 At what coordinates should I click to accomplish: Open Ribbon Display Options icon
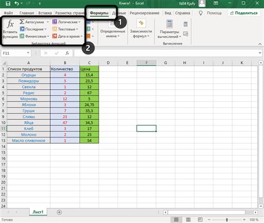pos(216,3)
